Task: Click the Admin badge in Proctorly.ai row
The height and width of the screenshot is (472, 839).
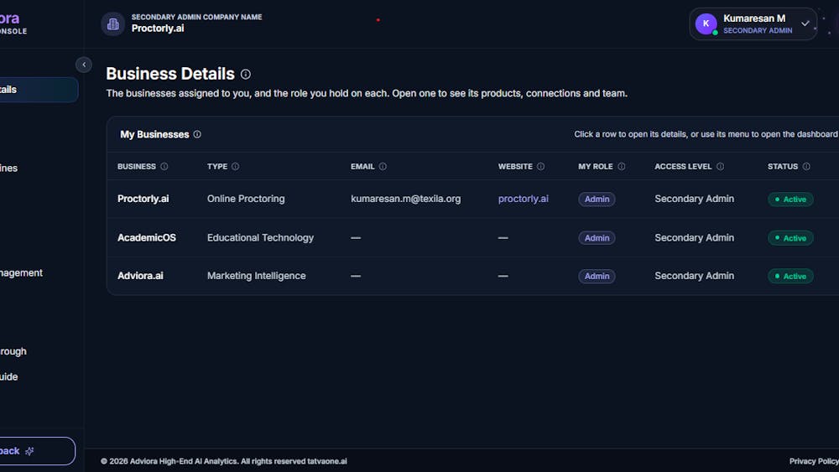Action: point(597,199)
